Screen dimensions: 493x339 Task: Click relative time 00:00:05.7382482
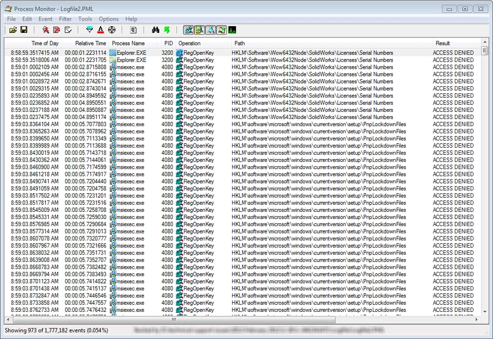tap(86, 267)
